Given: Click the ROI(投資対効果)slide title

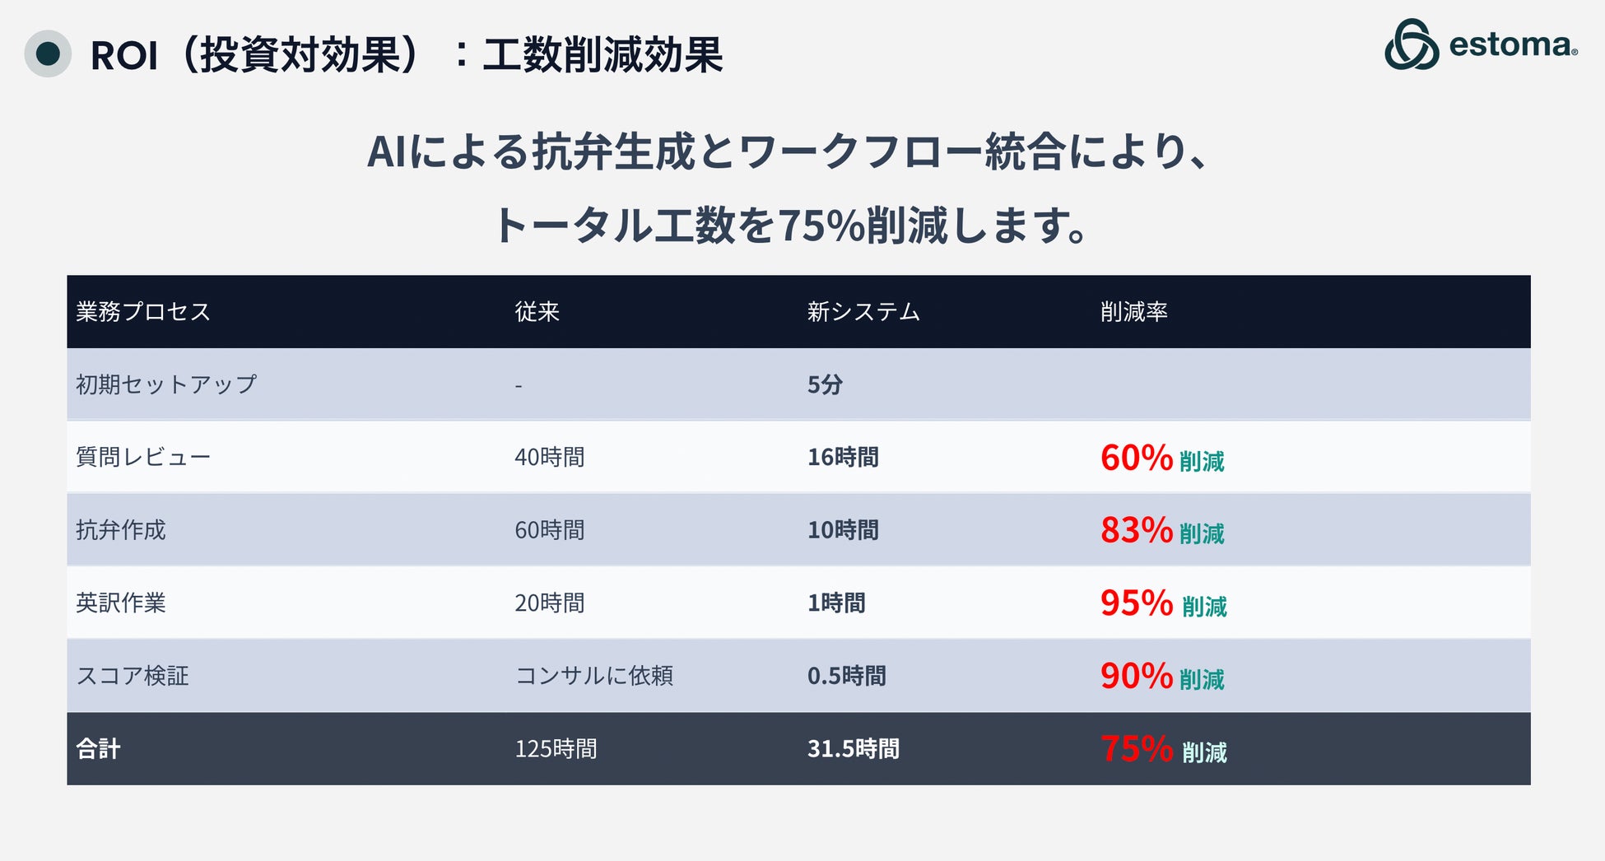Looking at the screenshot, I should pos(407,55).
